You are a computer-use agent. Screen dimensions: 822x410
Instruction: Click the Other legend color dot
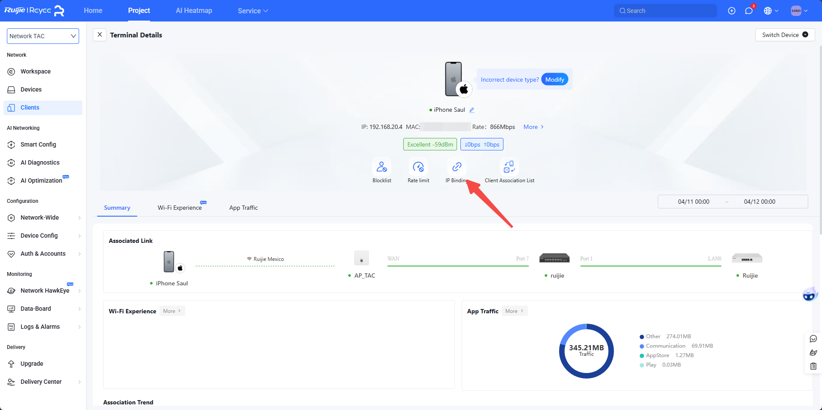click(x=642, y=337)
